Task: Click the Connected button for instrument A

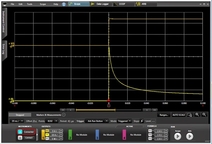Action: tap(29, 132)
